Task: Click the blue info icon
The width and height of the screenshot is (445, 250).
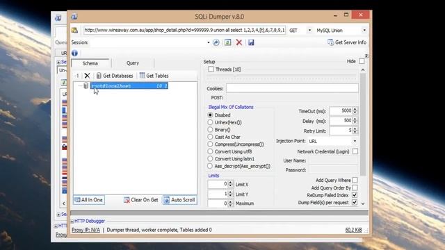Action: tap(74, 53)
